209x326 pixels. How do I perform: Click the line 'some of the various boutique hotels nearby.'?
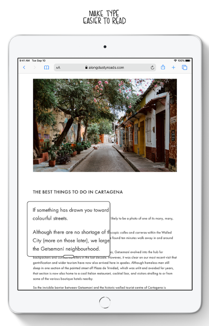(63, 279)
